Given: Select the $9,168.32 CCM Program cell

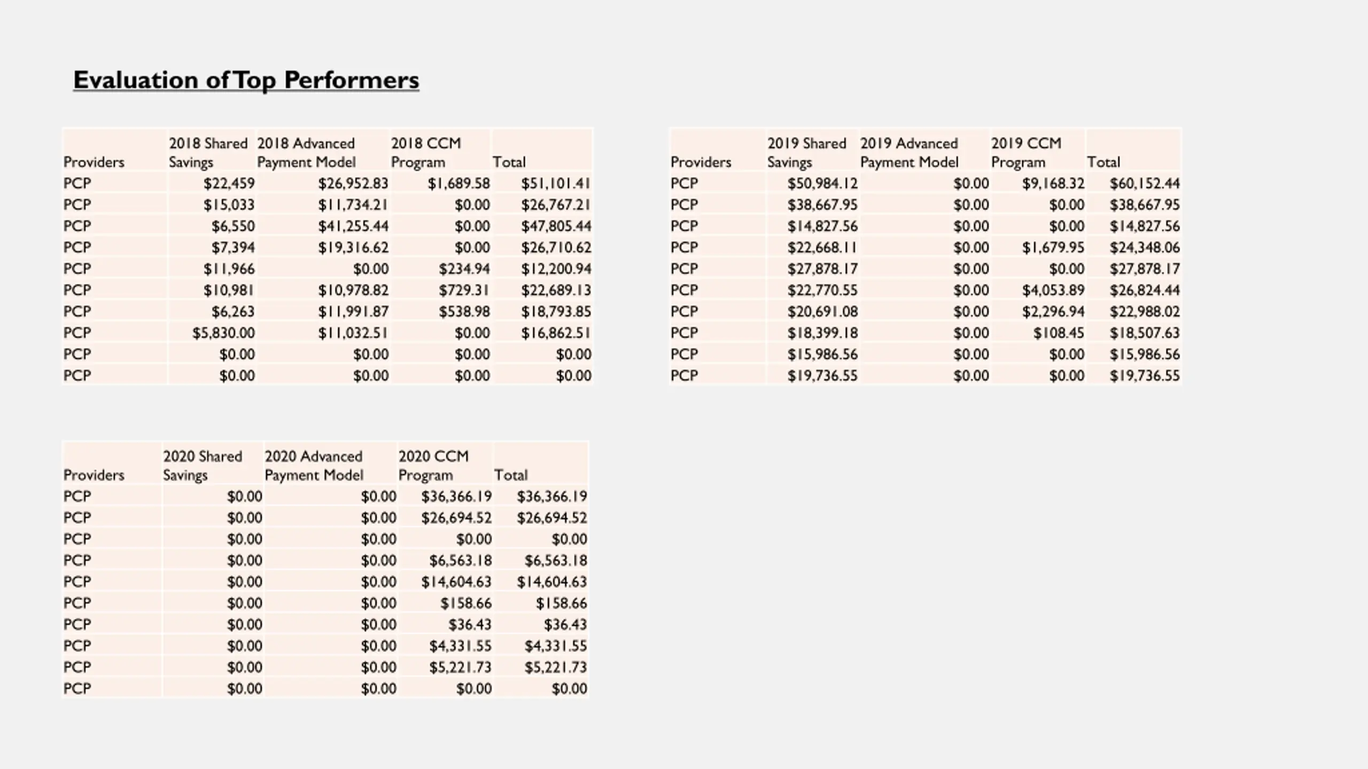Looking at the screenshot, I should (x=1053, y=183).
